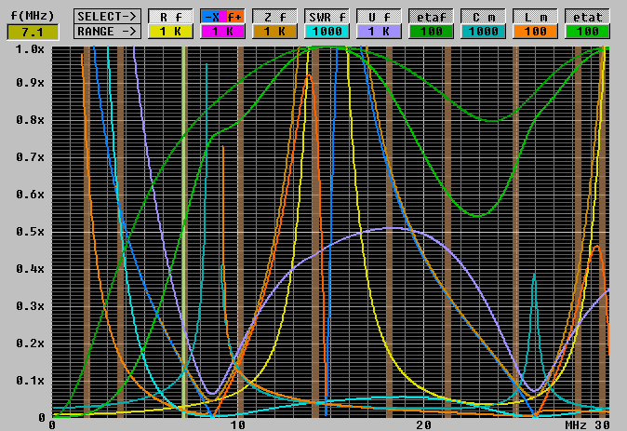Click the 0.9x label on the y-axis
Image resolution: width=627 pixels, height=431 pixels.
30,83
